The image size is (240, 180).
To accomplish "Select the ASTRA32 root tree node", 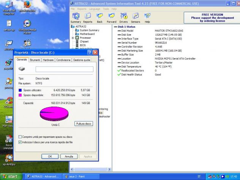I will tap(81, 27).
